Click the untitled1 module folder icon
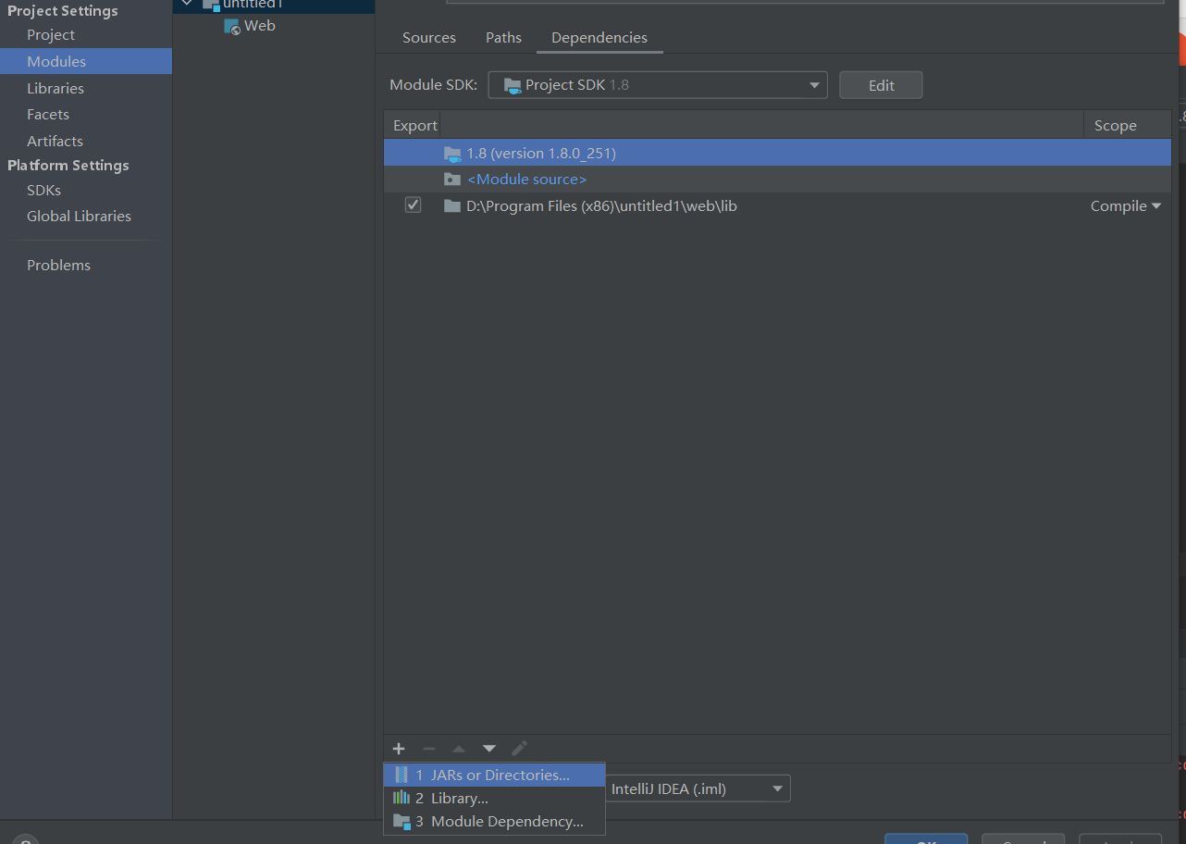Viewport: 1186px width, 844px height. (211, 5)
